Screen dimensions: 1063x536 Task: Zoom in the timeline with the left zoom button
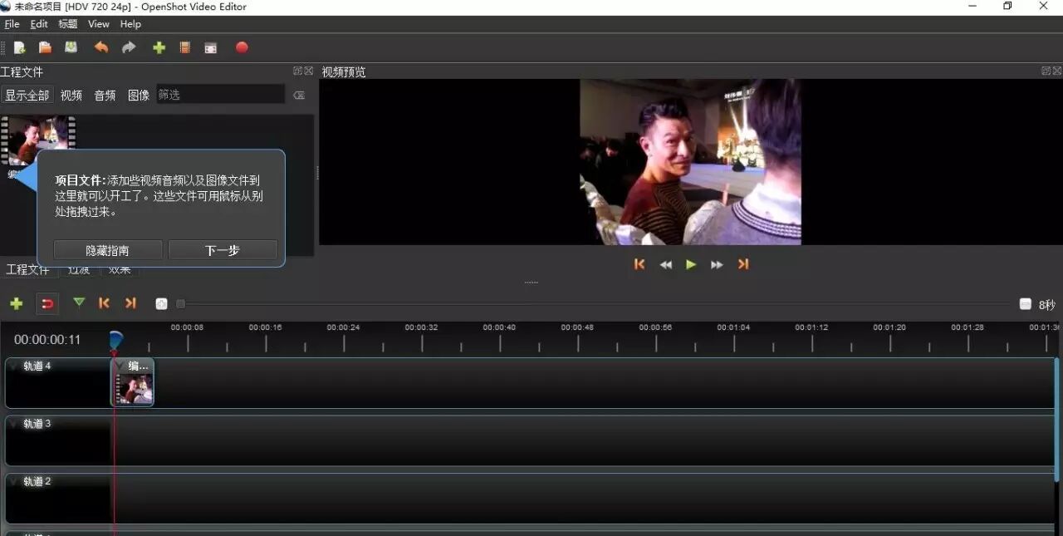161,304
